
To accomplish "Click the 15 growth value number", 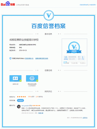I will coord(66,57).
